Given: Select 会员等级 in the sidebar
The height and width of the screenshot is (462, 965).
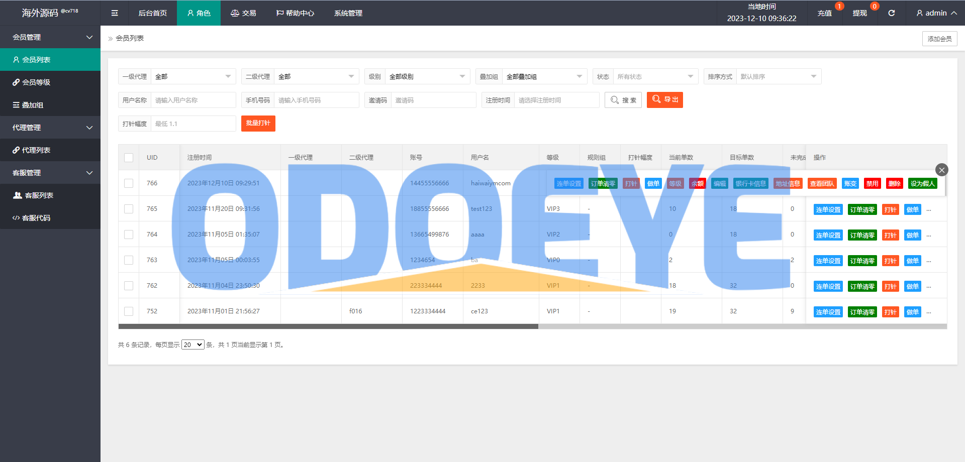Looking at the screenshot, I should pyautogui.click(x=50, y=82).
